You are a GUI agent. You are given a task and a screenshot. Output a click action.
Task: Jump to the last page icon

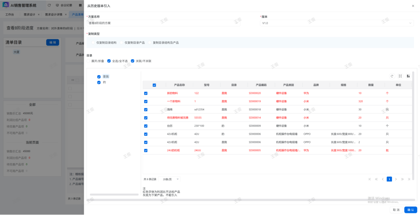pos(408,179)
